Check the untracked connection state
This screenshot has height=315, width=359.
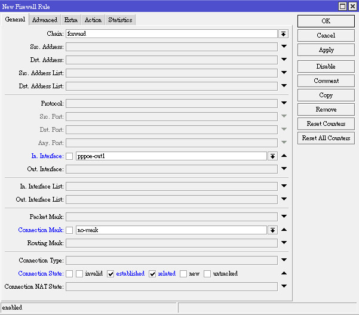click(x=207, y=274)
